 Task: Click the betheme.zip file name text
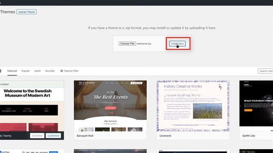point(144,44)
